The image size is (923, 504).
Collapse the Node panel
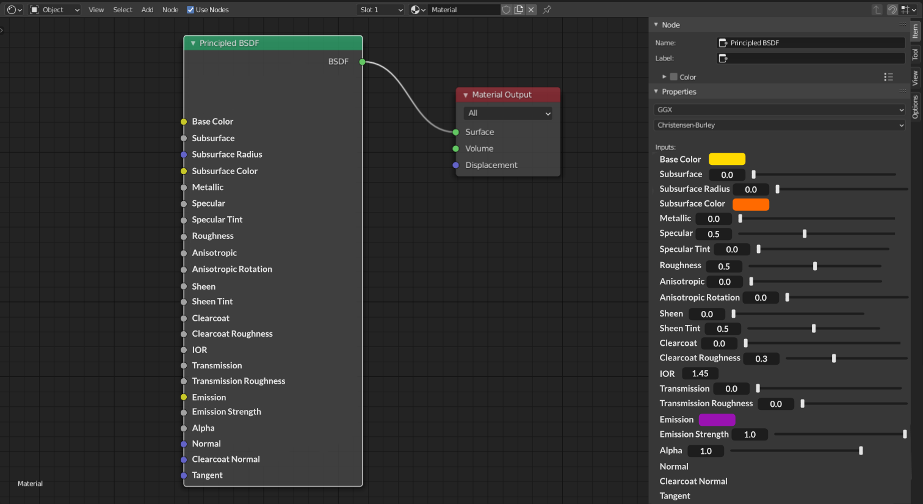[x=656, y=25]
